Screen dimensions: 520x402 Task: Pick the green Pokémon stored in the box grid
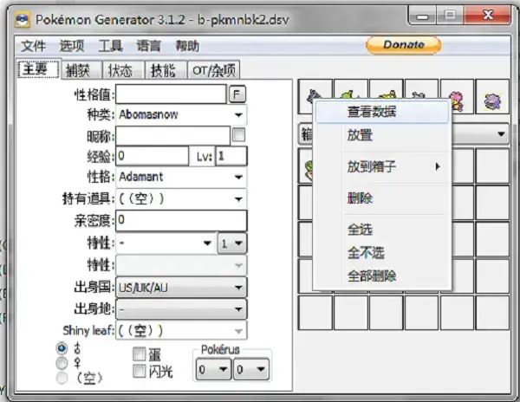(309, 170)
